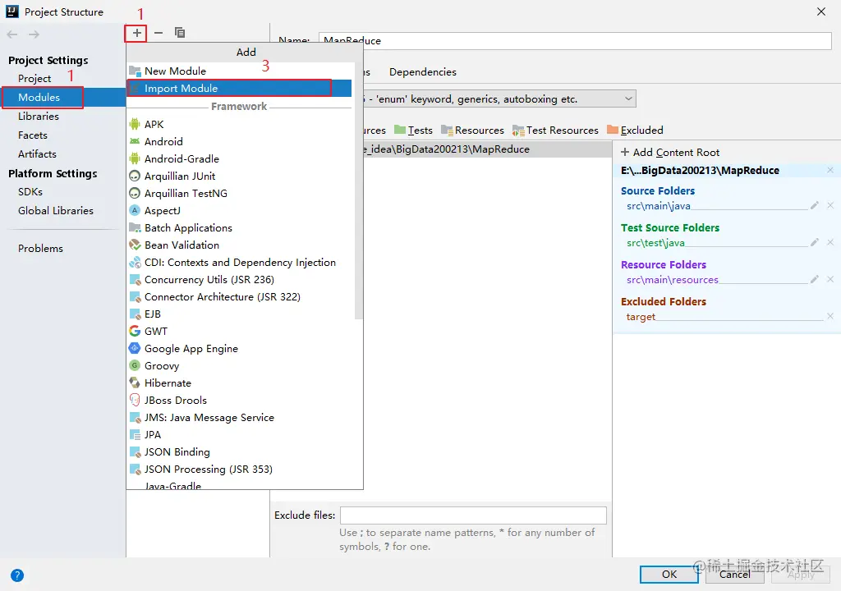841x591 pixels.
Task: Choose New Module from Add menu
Action: click(x=241, y=71)
